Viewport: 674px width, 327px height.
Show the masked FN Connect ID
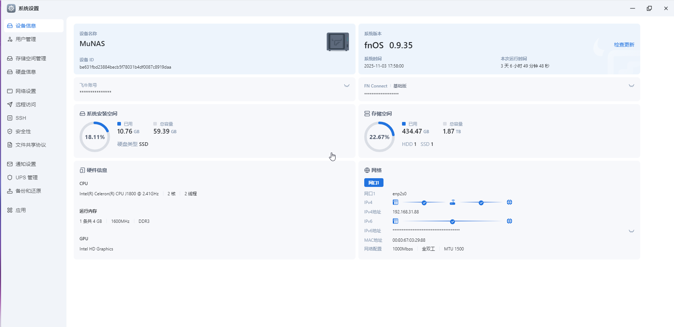click(632, 86)
